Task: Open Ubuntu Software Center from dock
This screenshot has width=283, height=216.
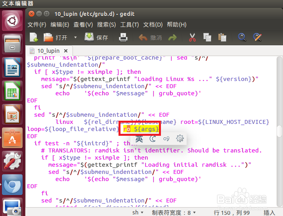Action: [x=12, y=138]
